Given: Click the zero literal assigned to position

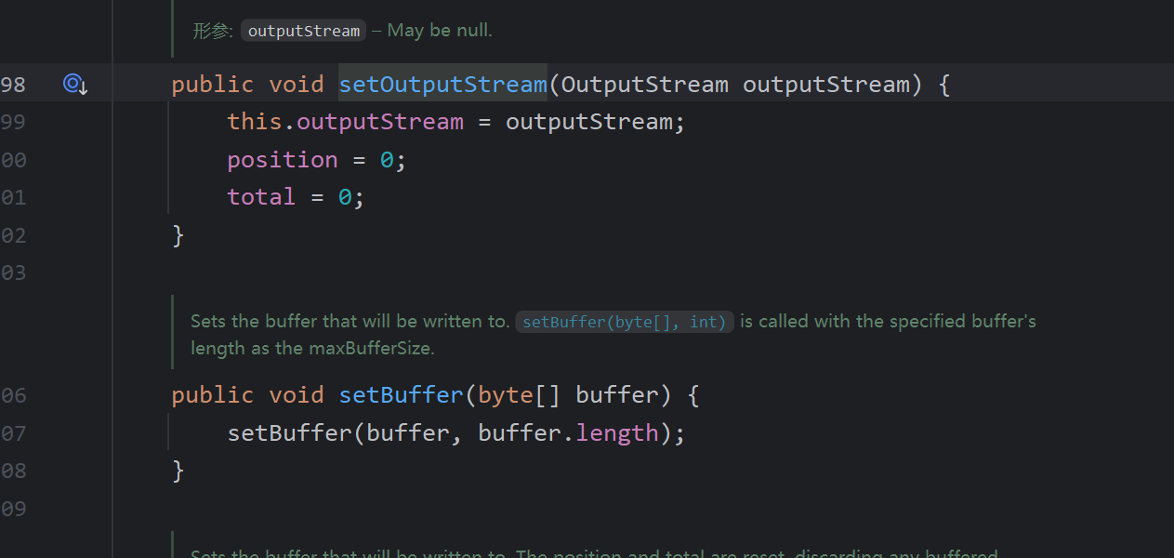Looking at the screenshot, I should (x=387, y=160).
